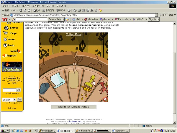This screenshot has width=177, height=133.
Task: Expand the Search Web dropdown arrow
Action: click(63, 19)
